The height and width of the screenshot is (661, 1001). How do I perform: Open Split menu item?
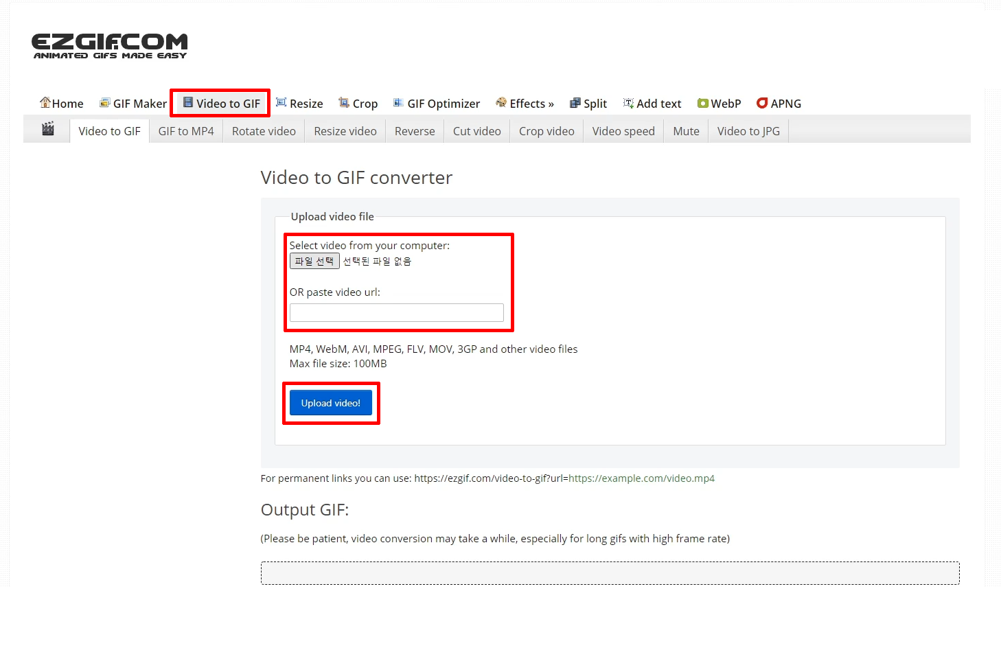(x=588, y=104)
